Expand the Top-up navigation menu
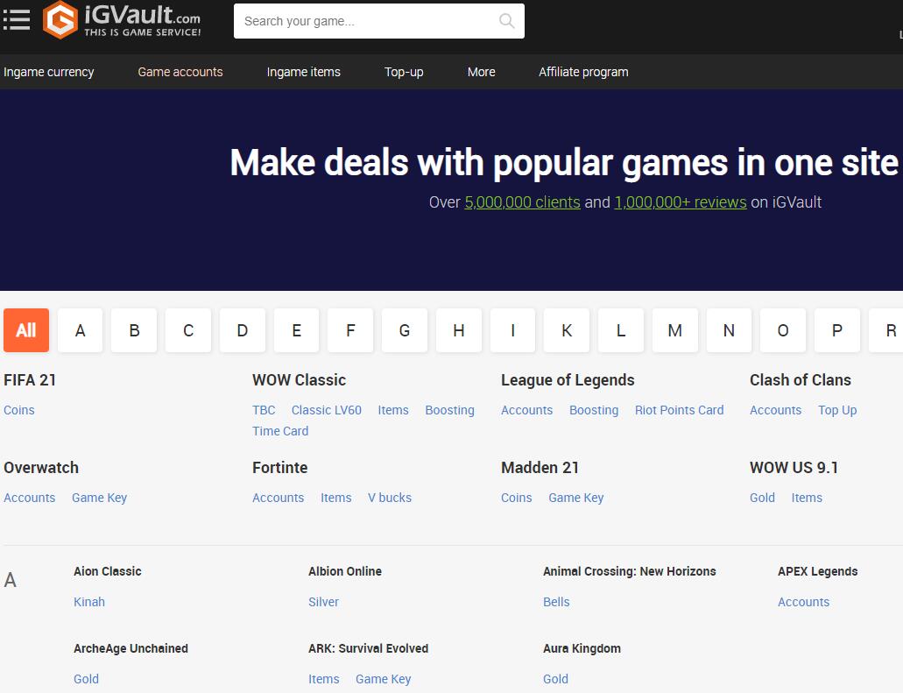 [404, 72]
